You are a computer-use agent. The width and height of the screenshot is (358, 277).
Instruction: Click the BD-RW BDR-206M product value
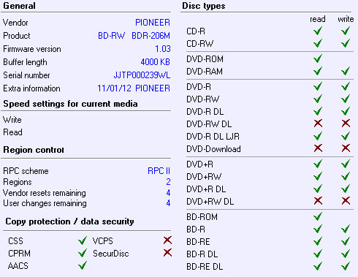(x=134, y=36)
